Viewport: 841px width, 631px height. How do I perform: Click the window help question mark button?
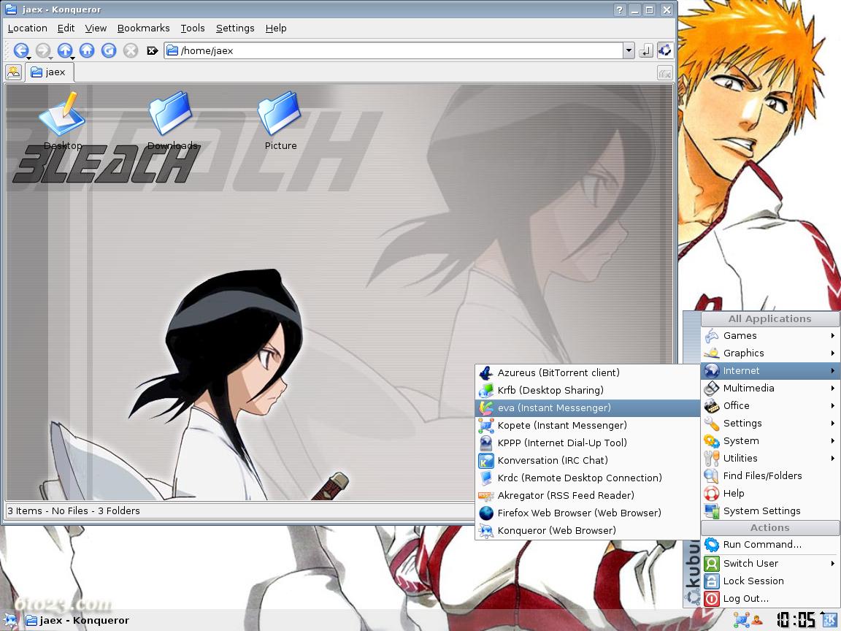[x=620, y=9]
